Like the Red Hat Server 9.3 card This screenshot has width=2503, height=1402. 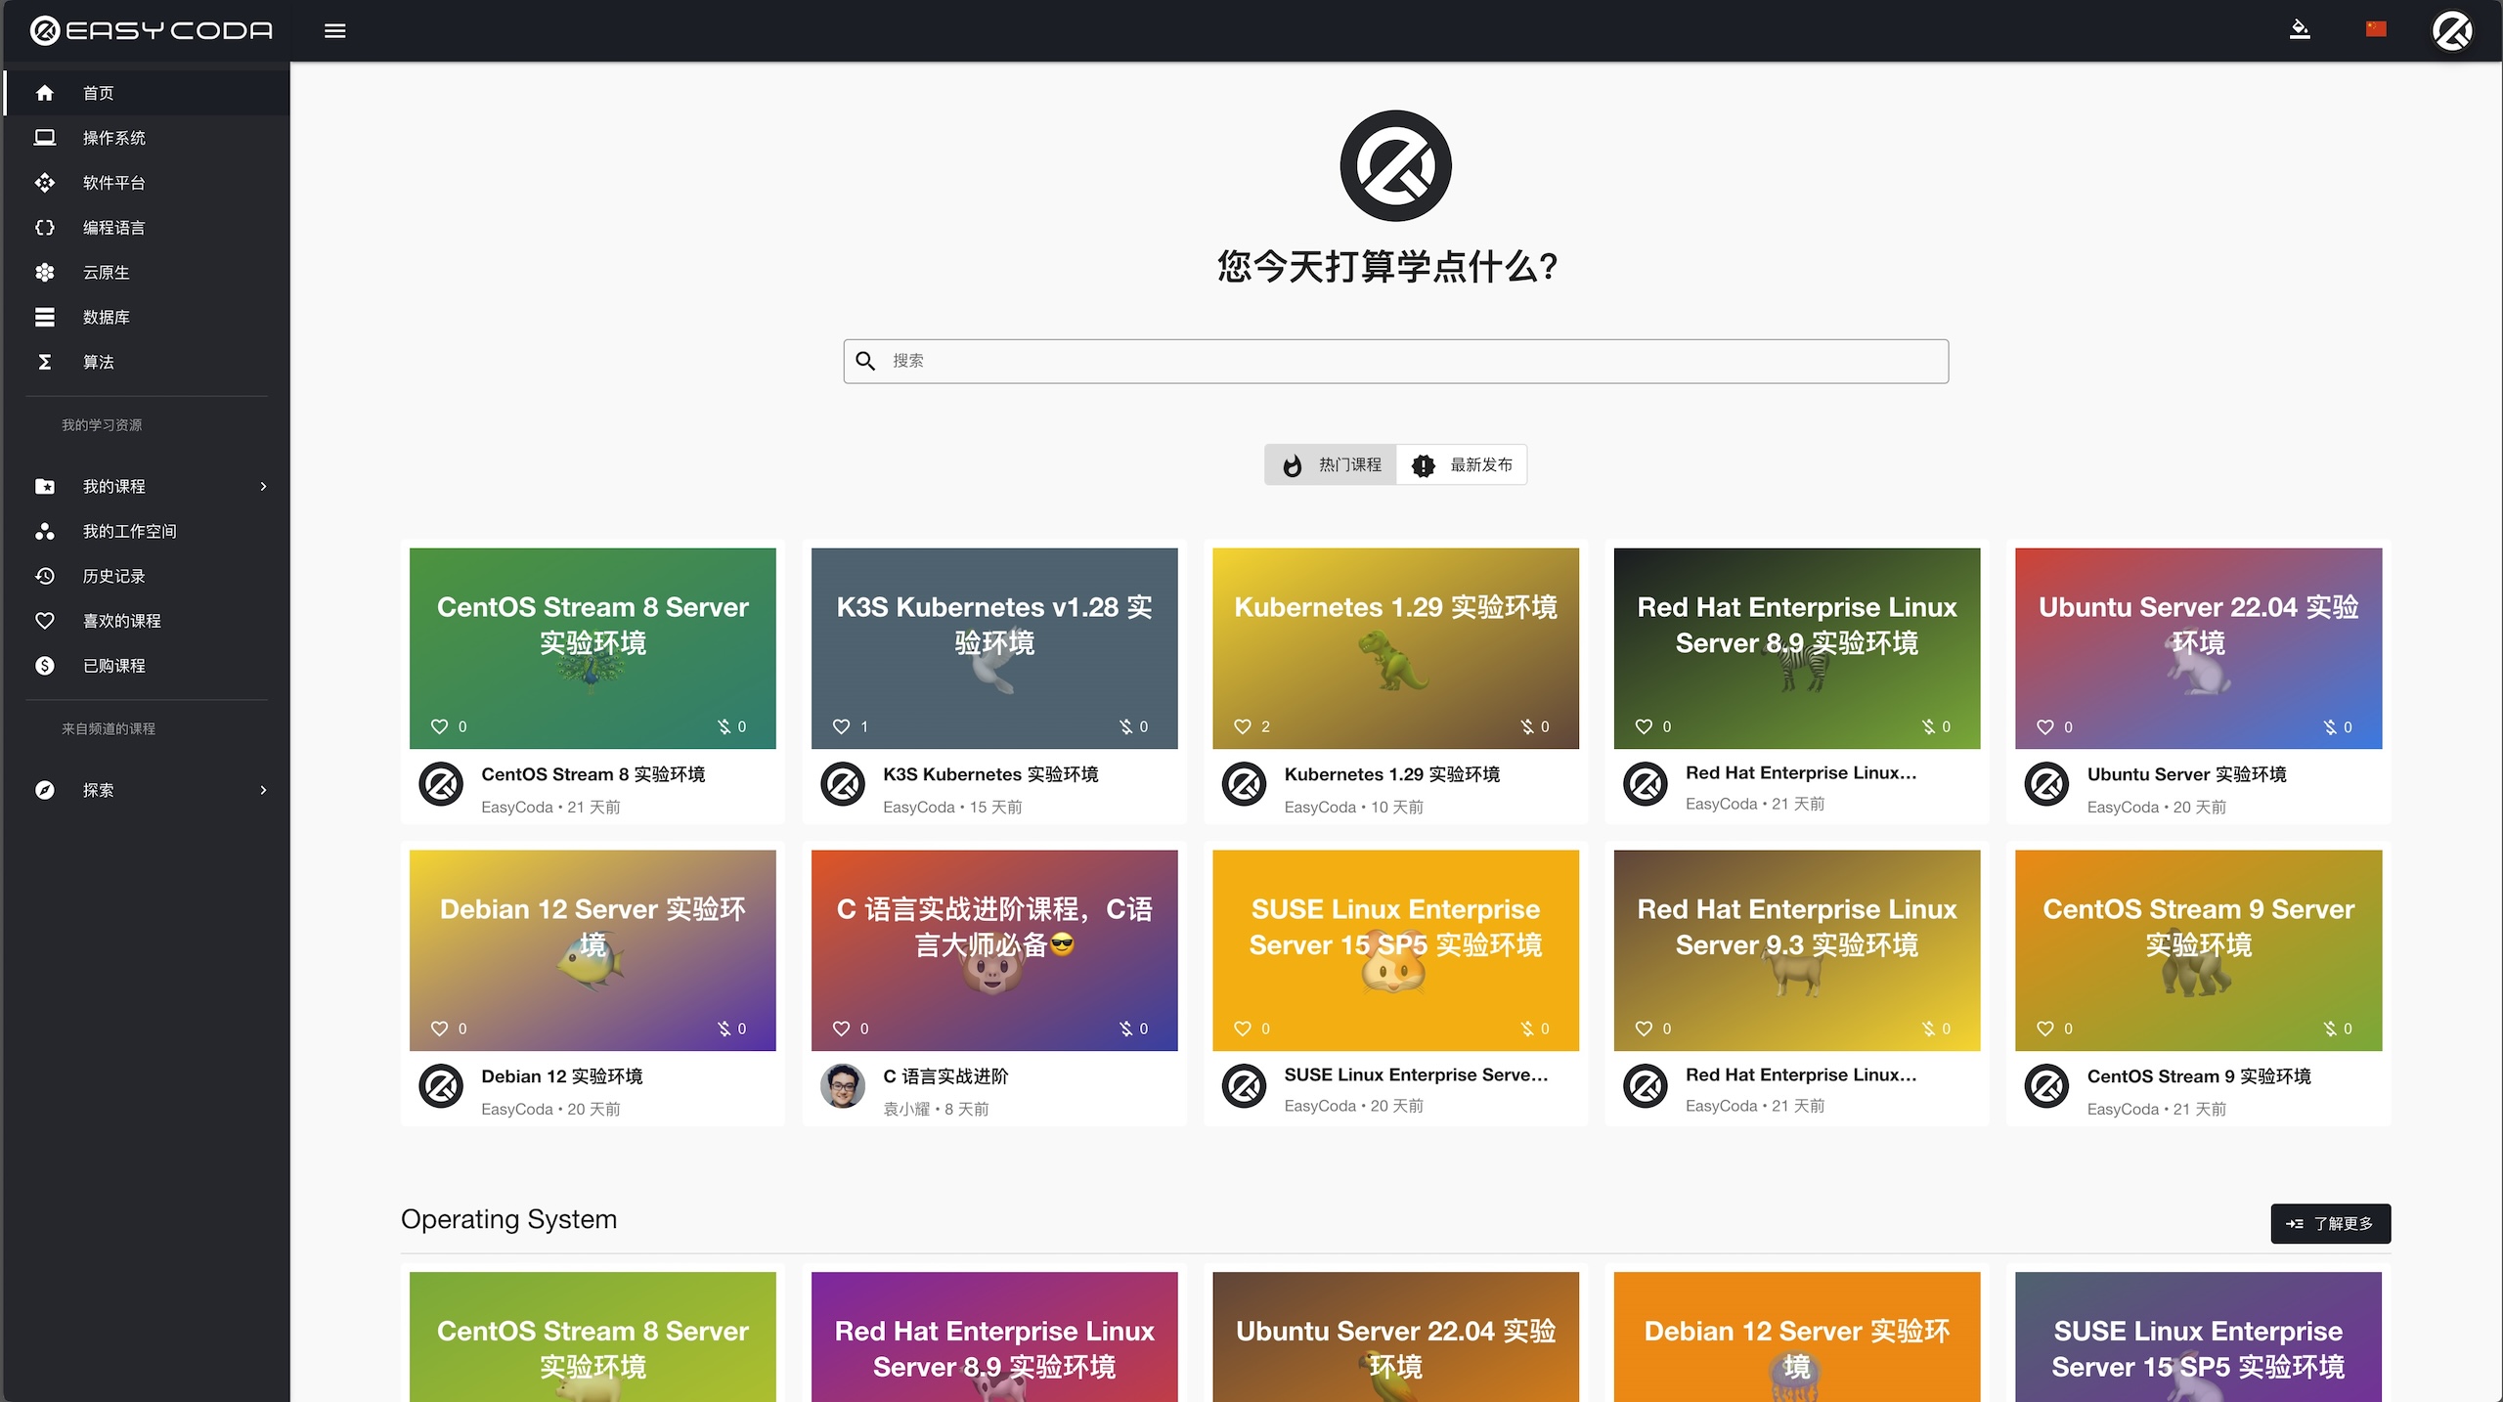pos(1644,1029)
